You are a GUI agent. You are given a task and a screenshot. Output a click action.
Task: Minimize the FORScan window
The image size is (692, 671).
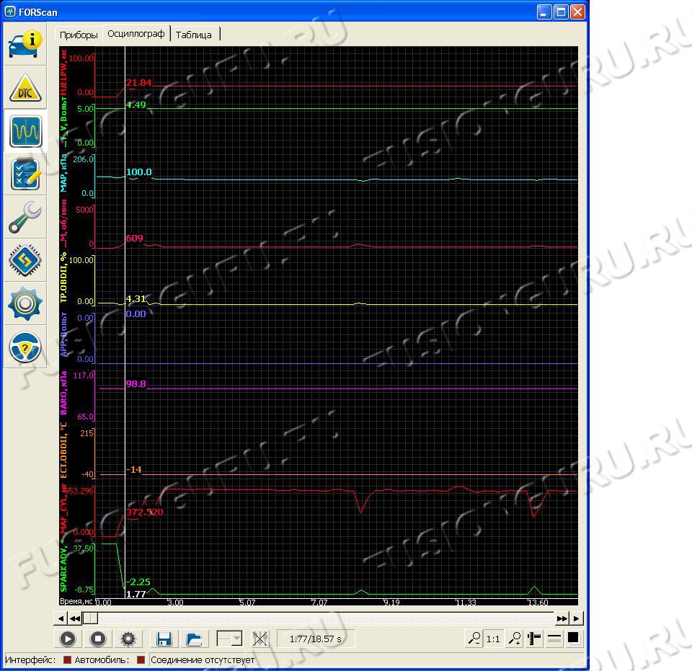tap(544, 12)
